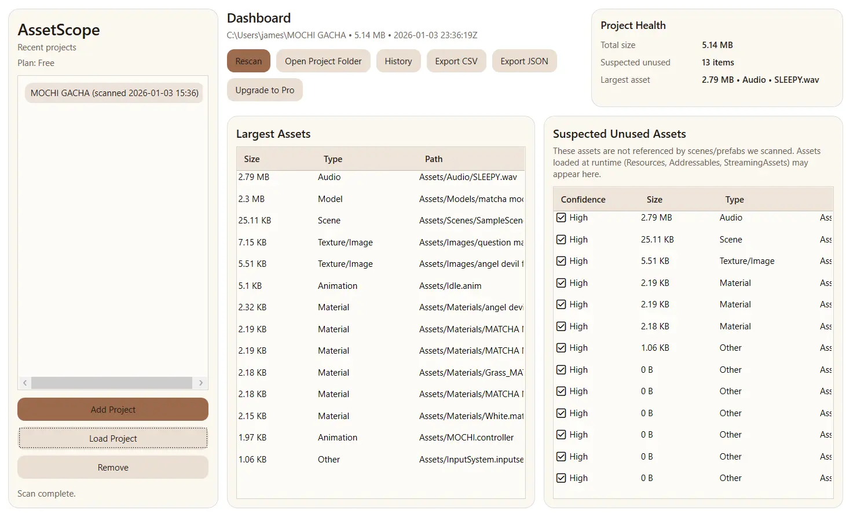The image size is (846, 514).
Task: Click the 13 items suspected unused value
Action: 718,63
